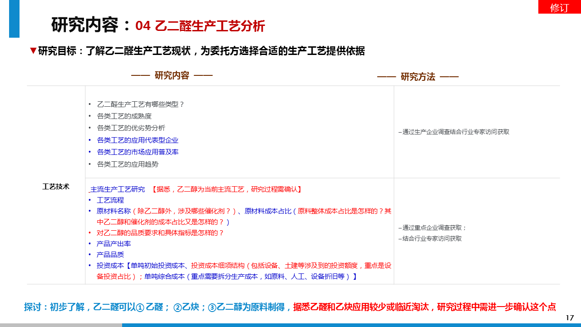Click the blue bullet 各类工艺的应用代表型企业
This screenshot has width=581, height=327.
[138, 140]
